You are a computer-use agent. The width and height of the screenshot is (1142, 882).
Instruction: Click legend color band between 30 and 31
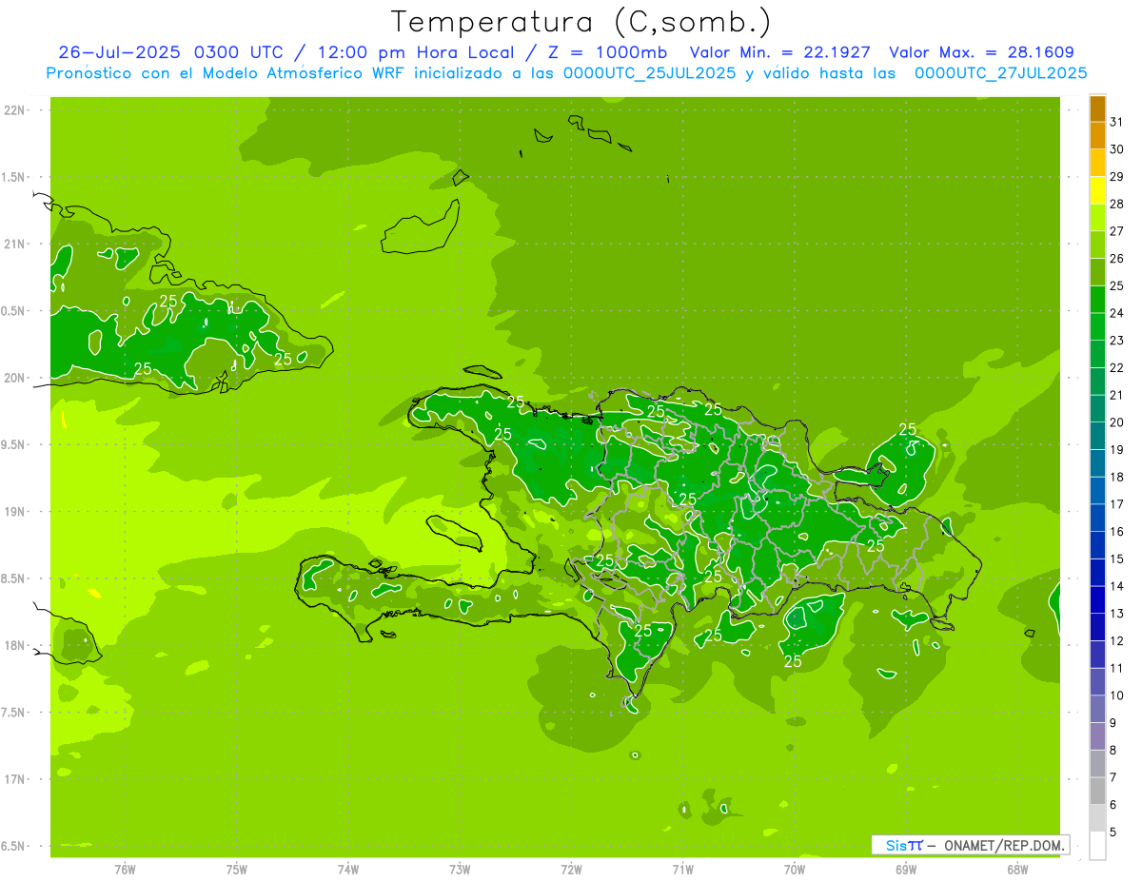[1097, 136]
